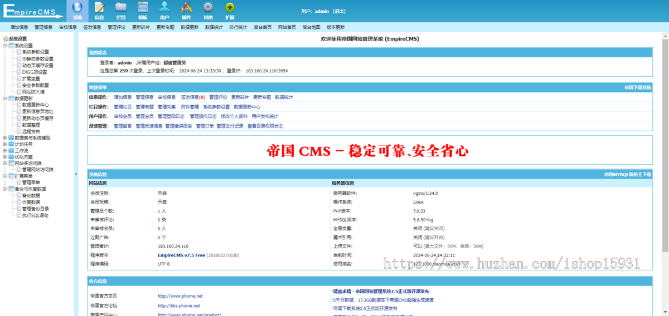669x316 pixels.
Task: Collapse the 数据更新 tree folder
Action: tap(4, 98)
